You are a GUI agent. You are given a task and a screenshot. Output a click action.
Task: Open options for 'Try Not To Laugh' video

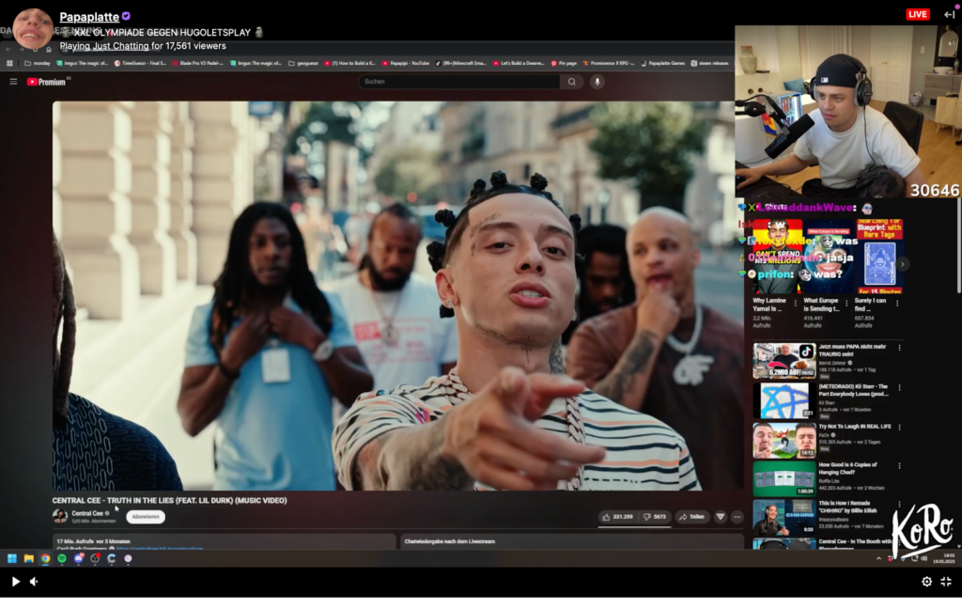(x=899, y=428)
